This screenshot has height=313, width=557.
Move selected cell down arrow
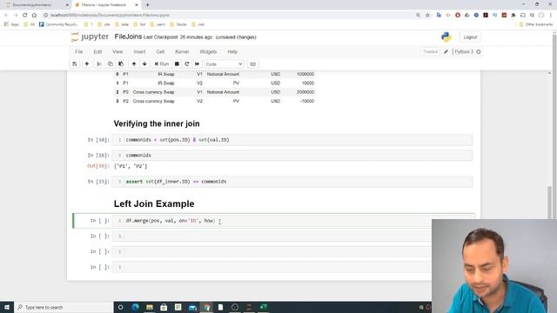144,63
